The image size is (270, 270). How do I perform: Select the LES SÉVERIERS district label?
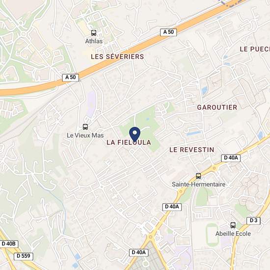(117, 56)
